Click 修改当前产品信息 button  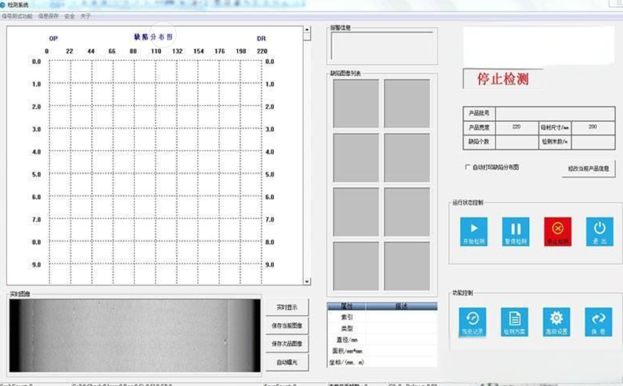[589, 168]
